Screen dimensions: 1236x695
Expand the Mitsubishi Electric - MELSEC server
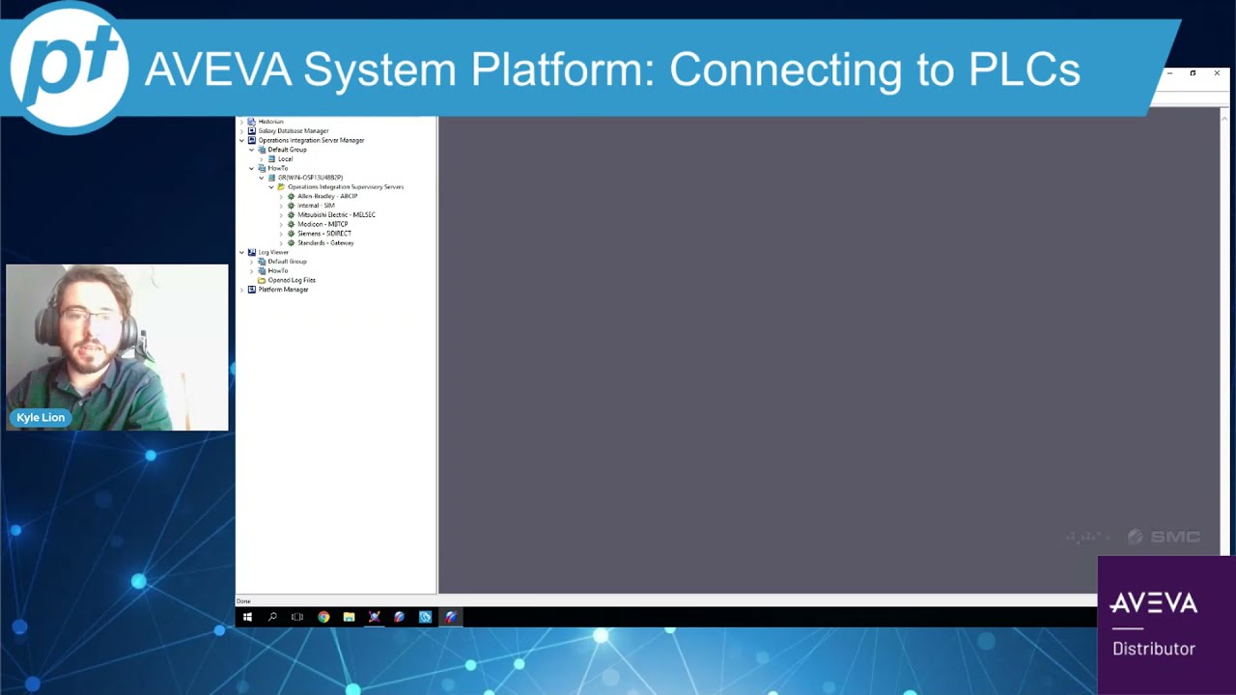[x=281, y=215]
